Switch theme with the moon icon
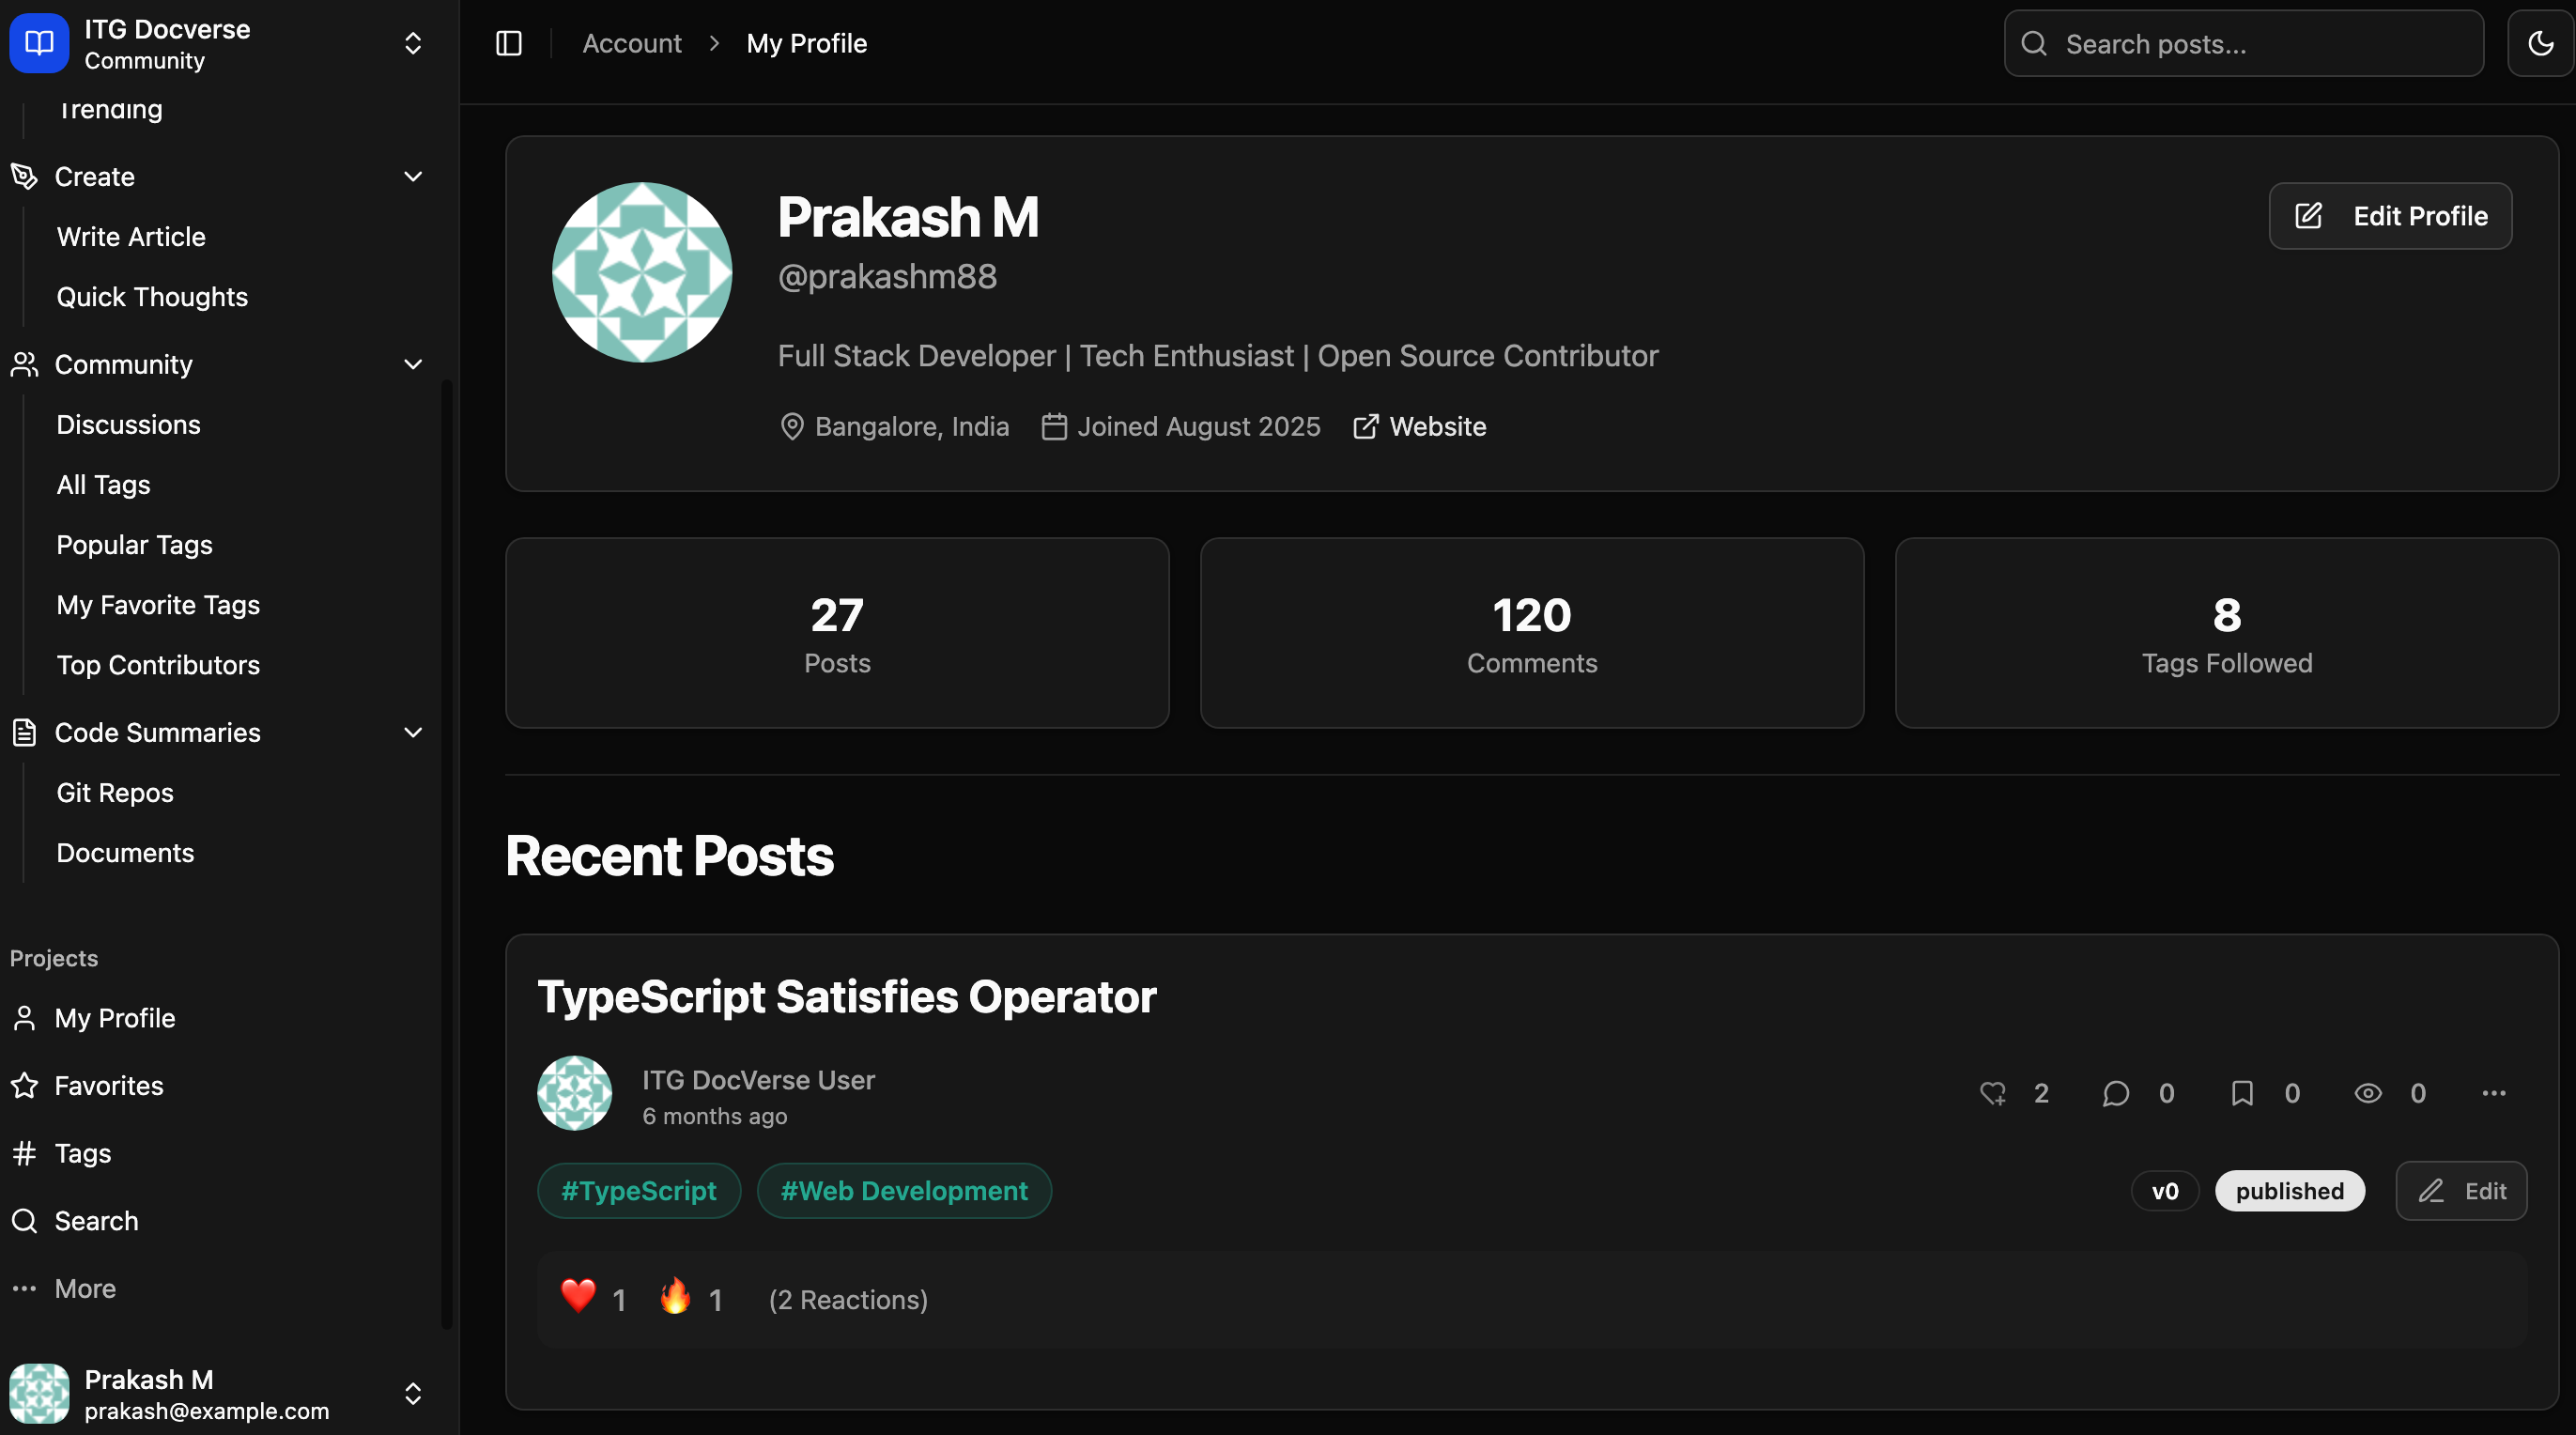2576x1435 pixels. (2540, 43)
